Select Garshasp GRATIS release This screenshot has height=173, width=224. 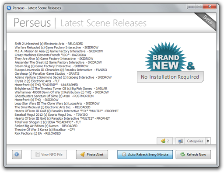[47, 74]
